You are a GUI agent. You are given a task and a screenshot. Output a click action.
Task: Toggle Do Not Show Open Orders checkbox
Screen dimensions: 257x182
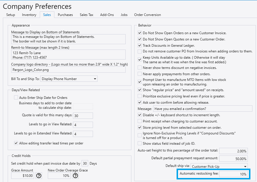pos(140,33)
